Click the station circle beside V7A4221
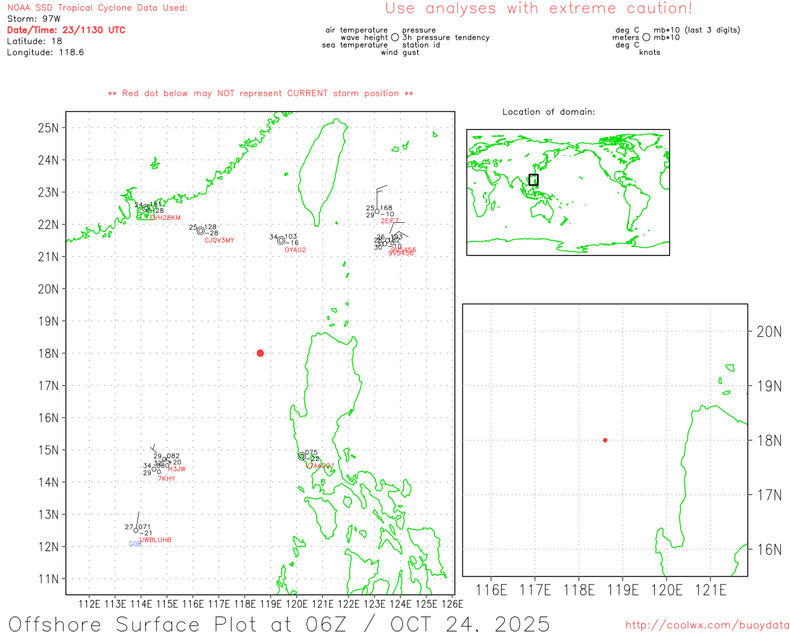790x632 pixels. (302, 456)
